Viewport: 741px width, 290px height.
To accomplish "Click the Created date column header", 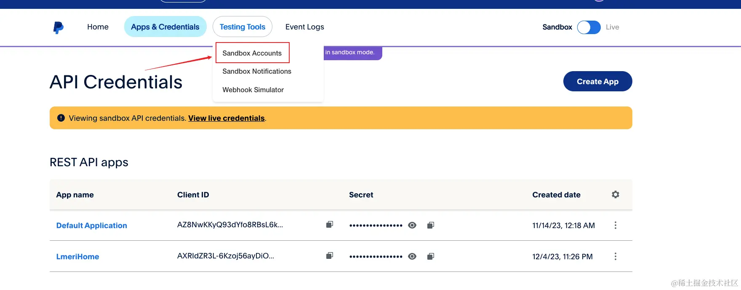I will click(556, 195).
